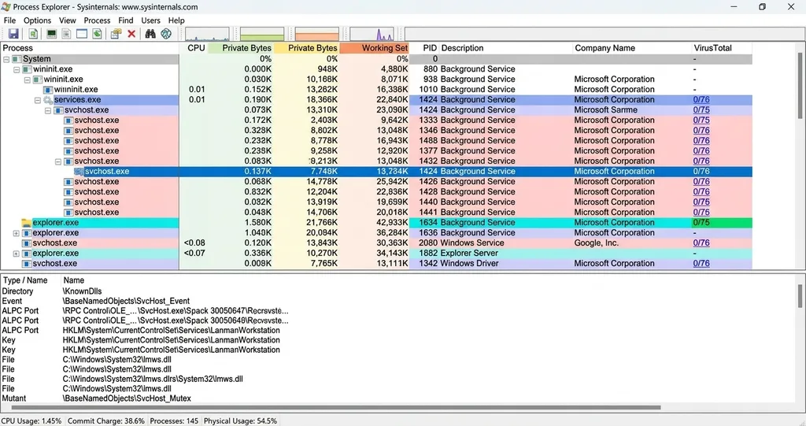Click the icon of the selected svchost.exe row

tap(79, 172)
